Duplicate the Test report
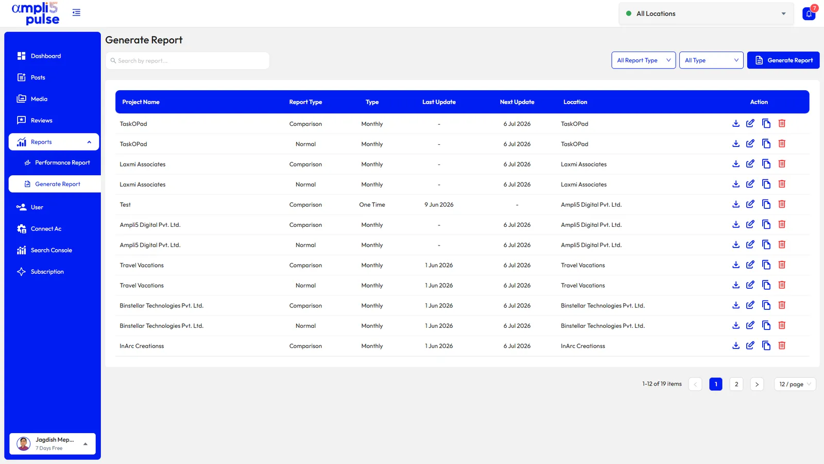 click(766, 205)
